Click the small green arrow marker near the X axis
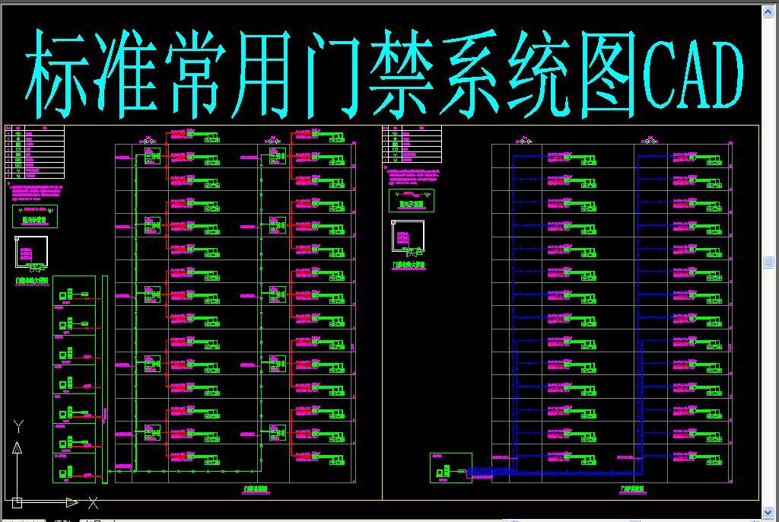 pos(73,501)
